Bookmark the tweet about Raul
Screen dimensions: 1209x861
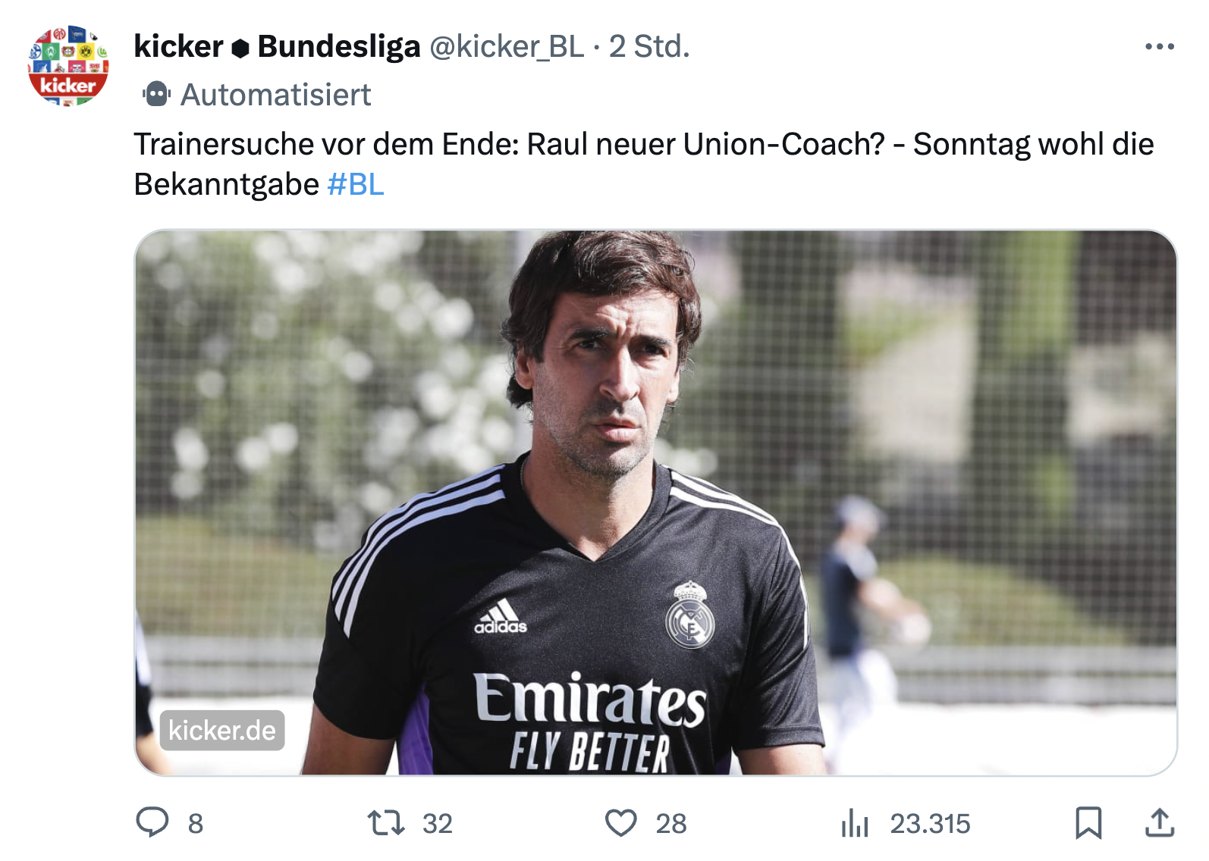tap(1088, 822)
